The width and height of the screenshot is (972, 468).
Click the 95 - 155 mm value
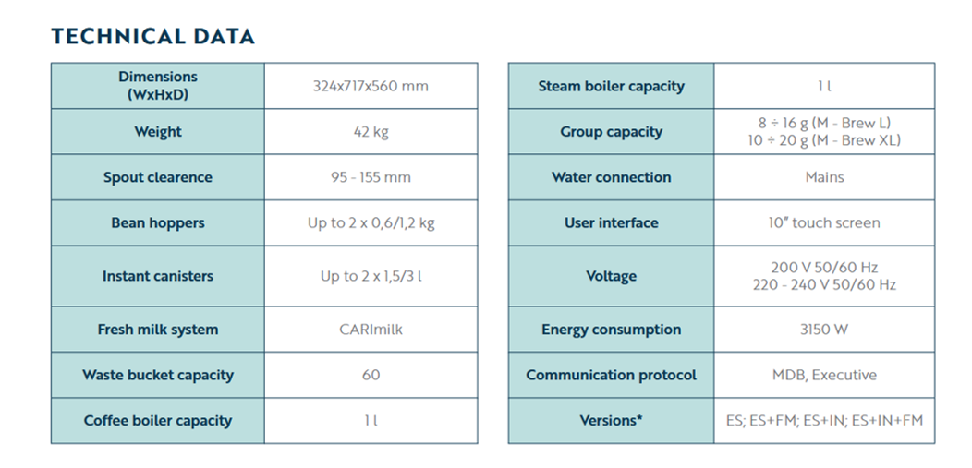(x=371, y=177)
